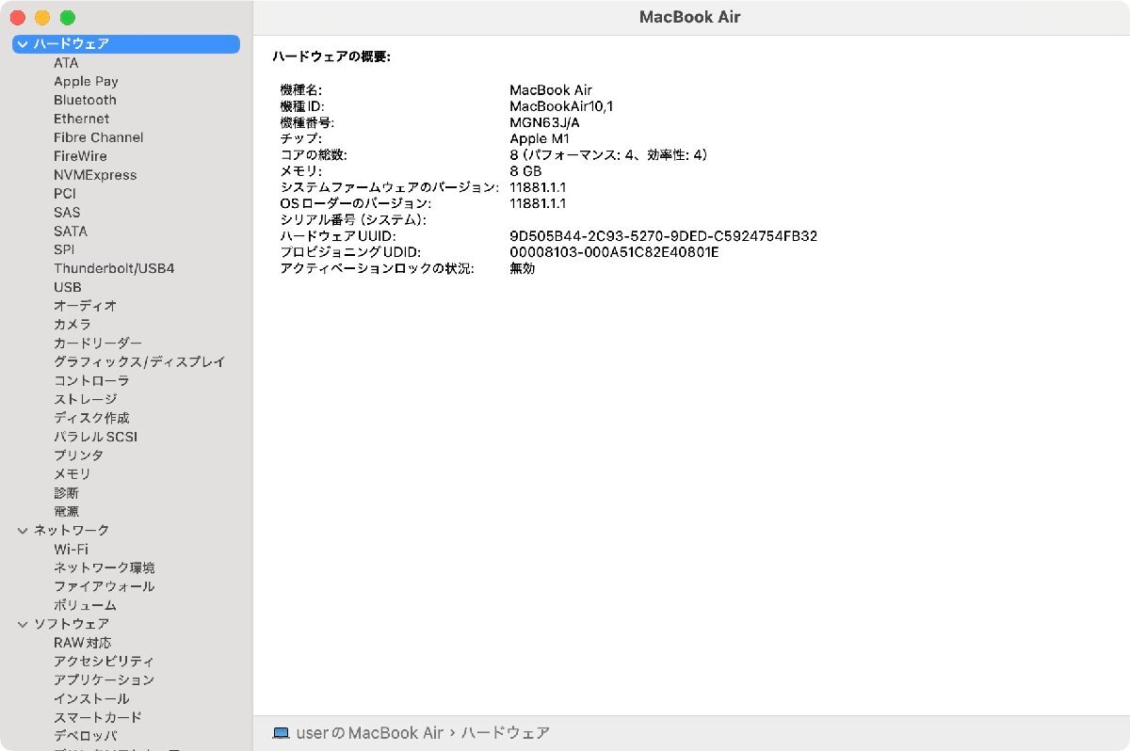Select ATA in the sidebar
The image size is (1130, 751).
(x=66, y=63)
